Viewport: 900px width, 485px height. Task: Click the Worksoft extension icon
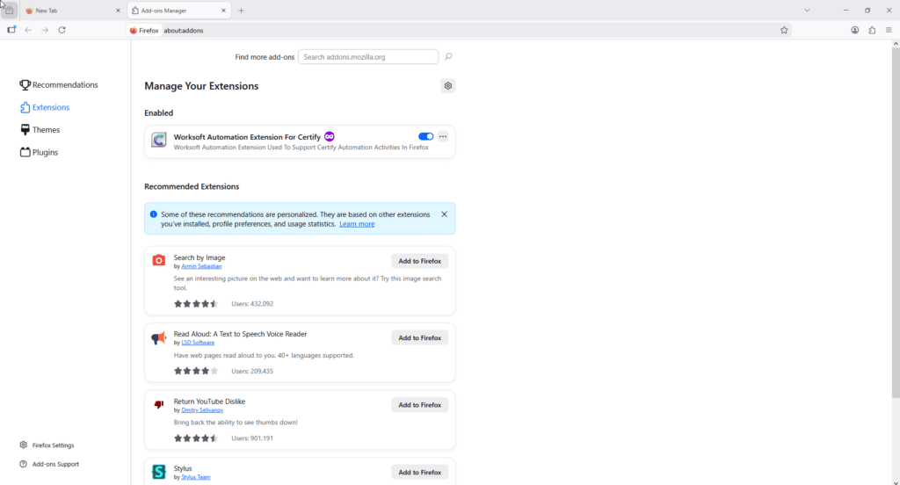159,140
